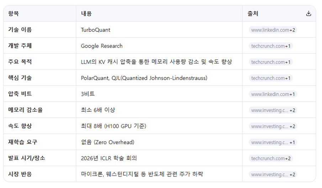Select the 기술 이름 row label

[x=20, y=30]
